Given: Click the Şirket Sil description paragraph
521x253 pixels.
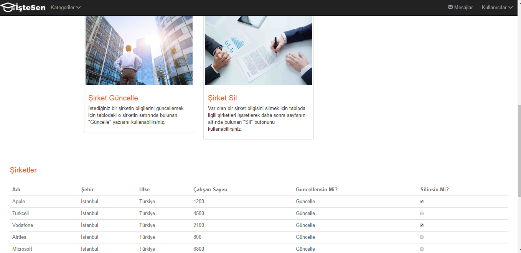Looking at the screenshot, I should tap(257, 119).
